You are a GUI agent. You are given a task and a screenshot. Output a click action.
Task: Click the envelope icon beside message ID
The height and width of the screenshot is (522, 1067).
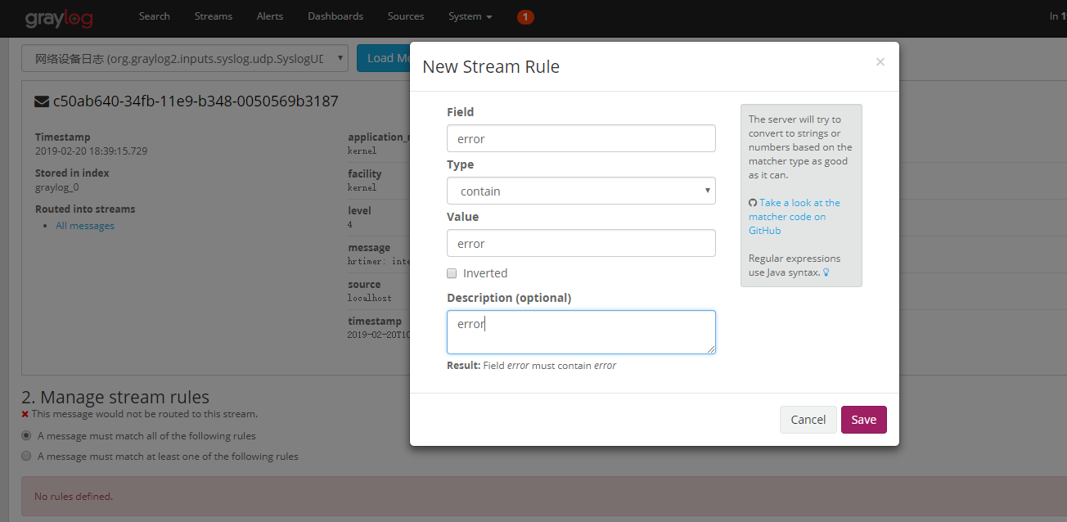pos(41,102)
